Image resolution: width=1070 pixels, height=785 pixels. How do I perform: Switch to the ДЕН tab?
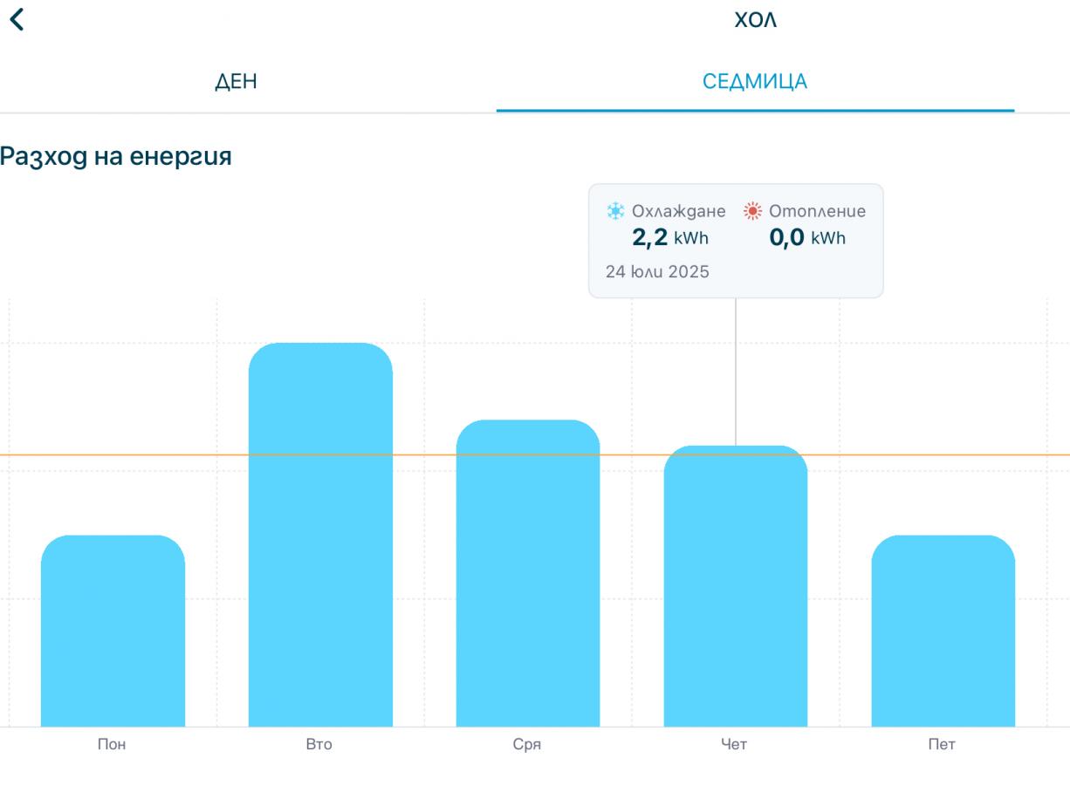coord(236,82)
